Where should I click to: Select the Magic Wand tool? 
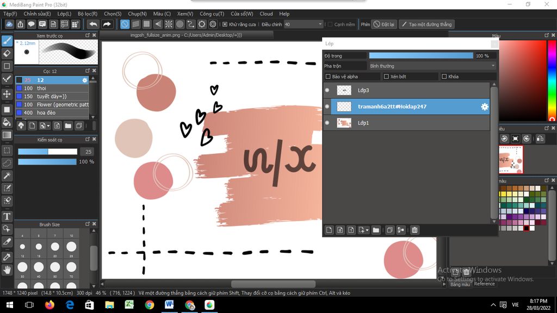7,176
